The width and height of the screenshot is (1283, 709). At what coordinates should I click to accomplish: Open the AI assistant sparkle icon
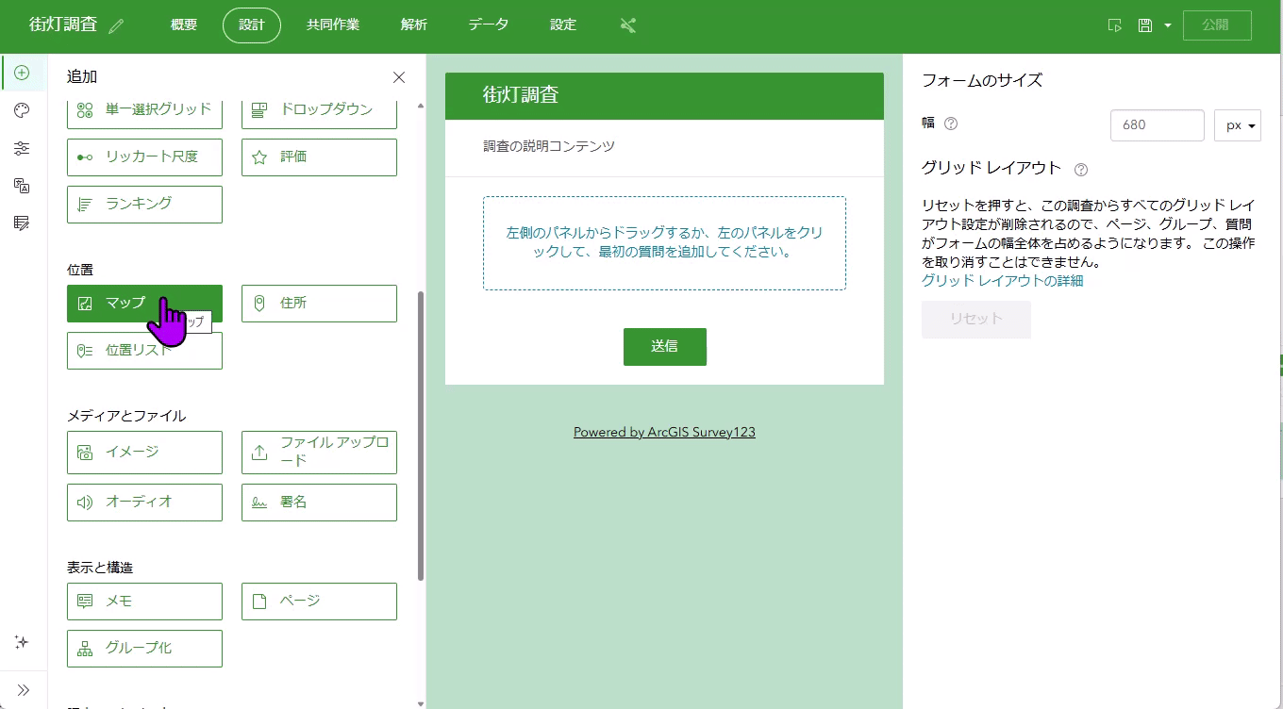pyautogui.click(x=22, y=642)
